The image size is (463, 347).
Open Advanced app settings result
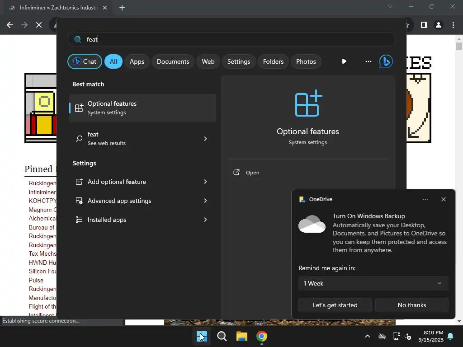(142, 201)
